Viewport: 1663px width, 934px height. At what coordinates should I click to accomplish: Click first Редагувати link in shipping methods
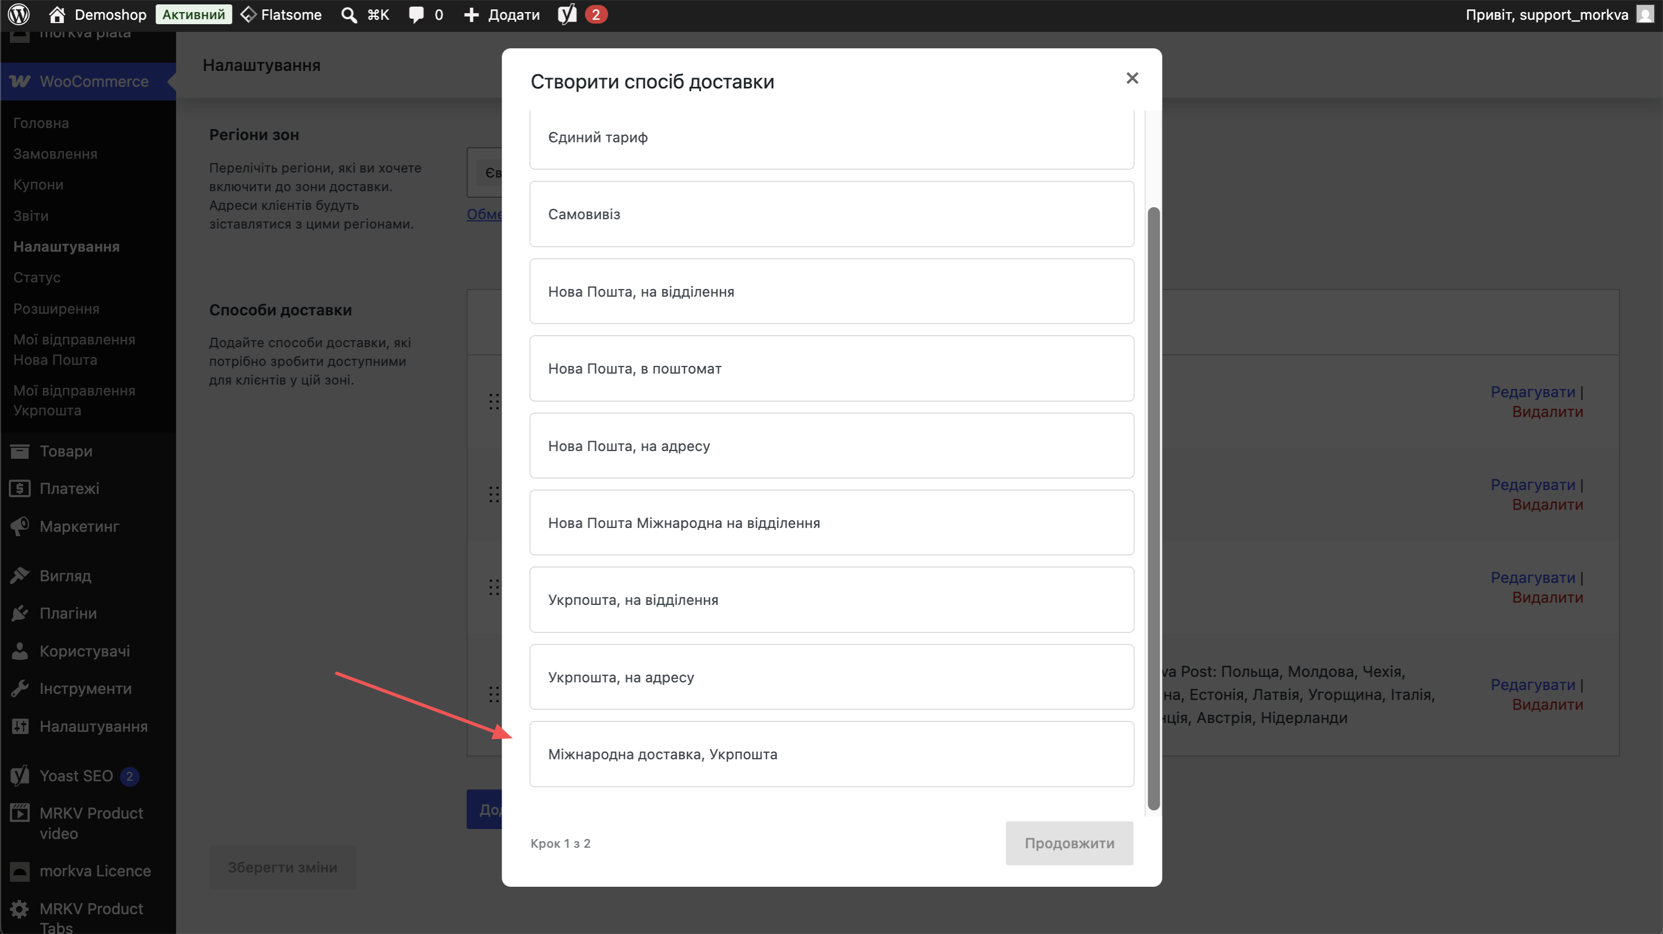(1533, 392)
